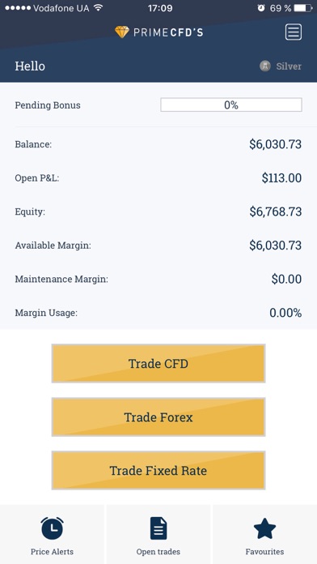Click the Trade CFD button
Image resolution: width=317 pixels, height=564 pixels.
coord(158,363)
